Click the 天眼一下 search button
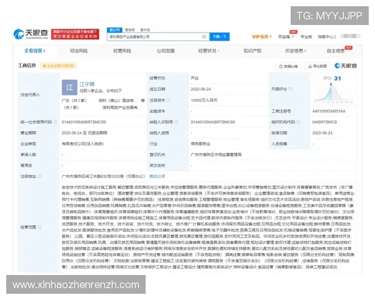The height and width of the screenshot is (300, 375). click(x=219, y=37)
